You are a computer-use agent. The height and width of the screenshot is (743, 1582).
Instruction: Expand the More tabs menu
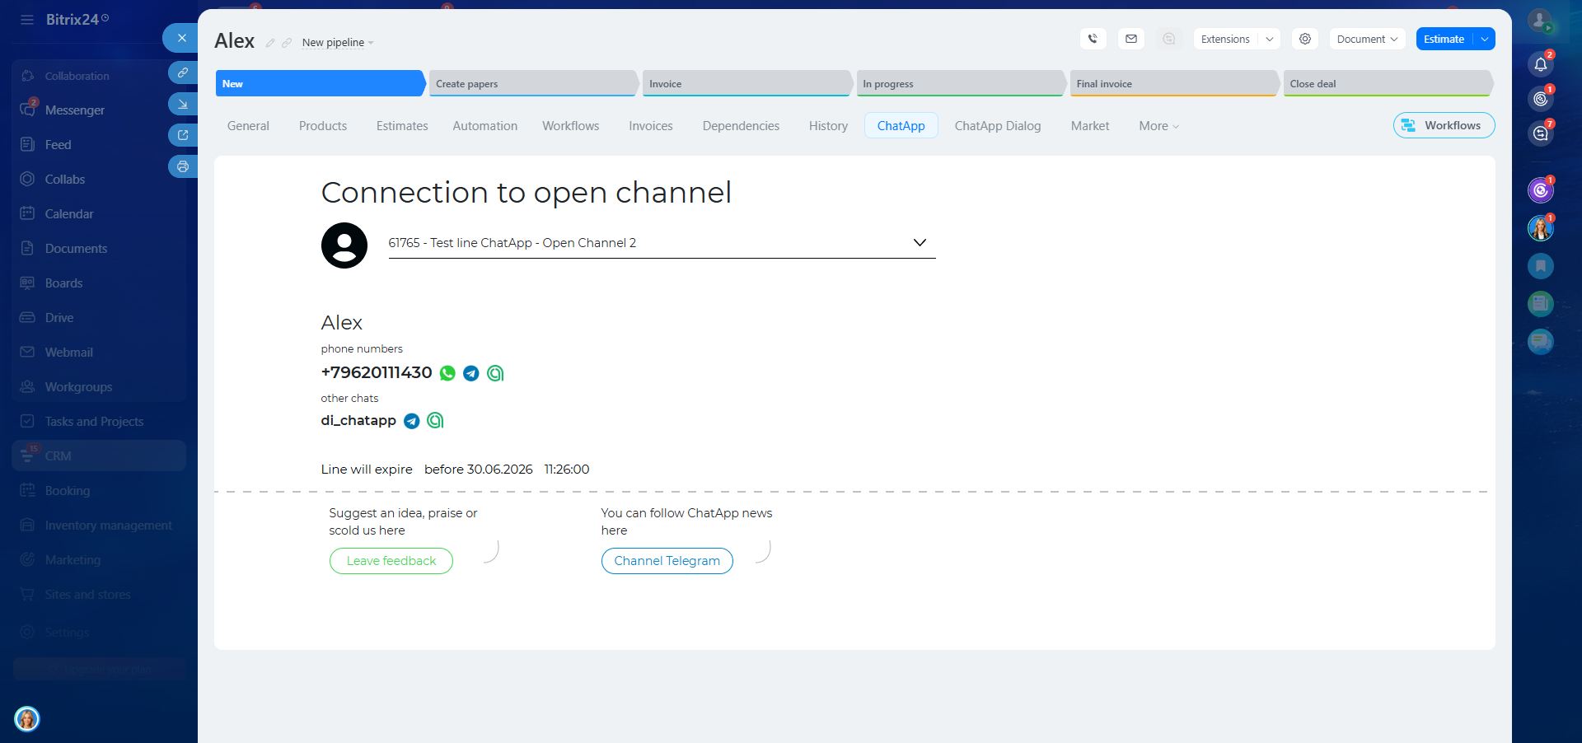(1158, 126)
